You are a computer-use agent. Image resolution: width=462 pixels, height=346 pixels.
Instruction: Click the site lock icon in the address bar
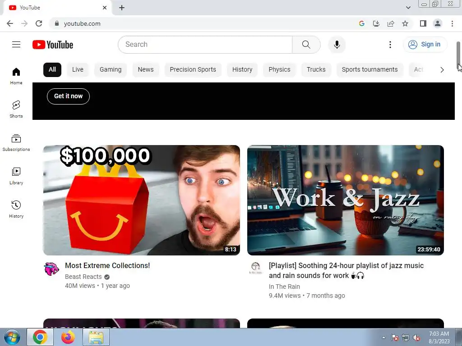(57, 23)
